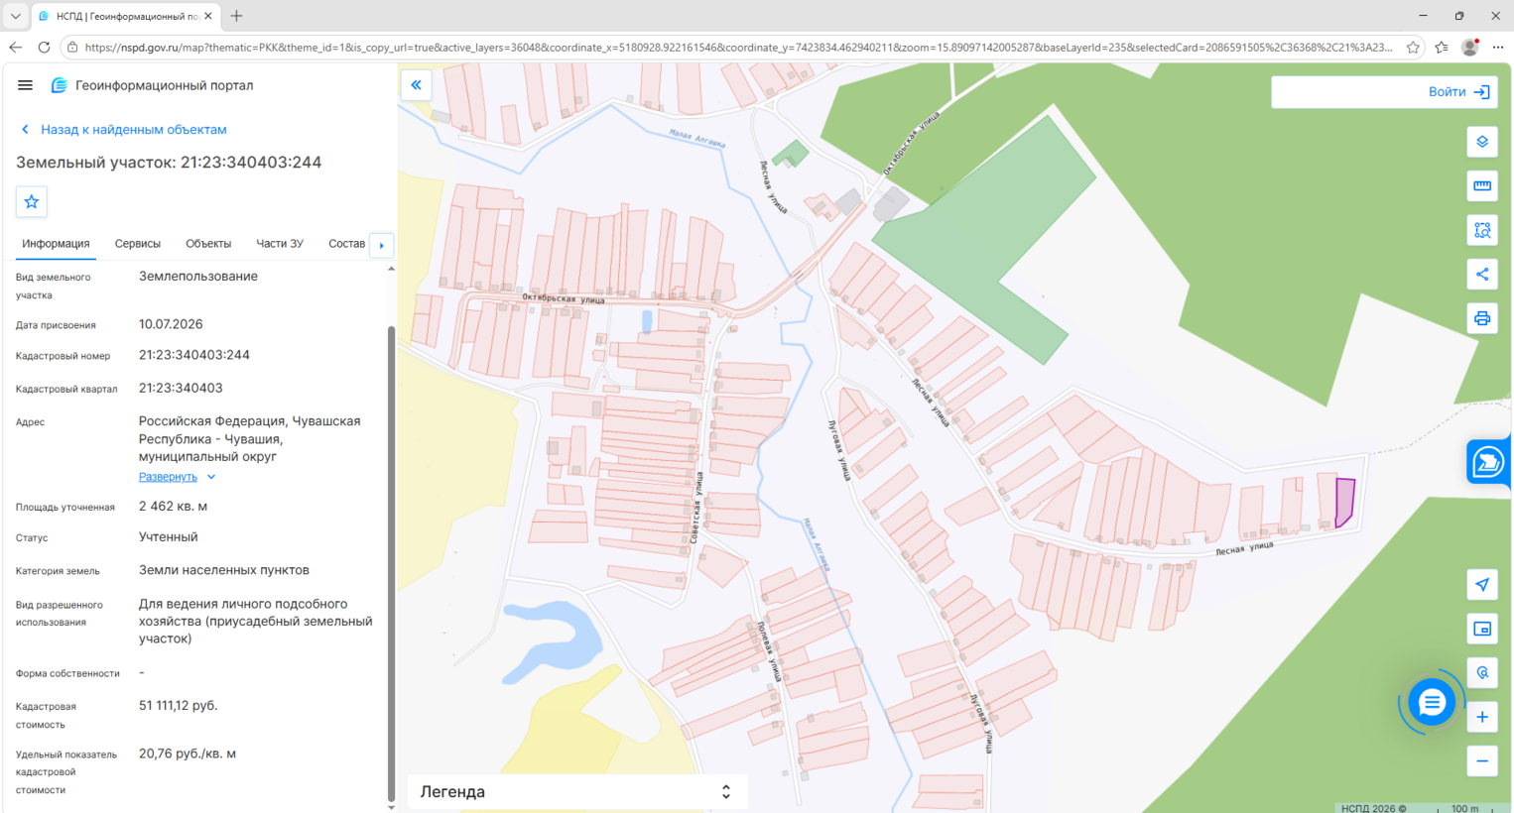This screenshot has height=813, width=1514.
Task: Open browser settings and more menu
Action: coord(1497,47)
